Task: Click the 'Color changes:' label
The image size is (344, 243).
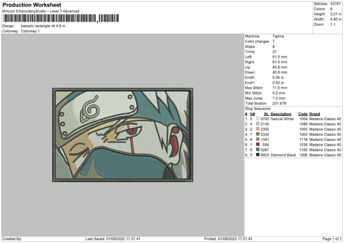Action: click(x=257, y=41)
